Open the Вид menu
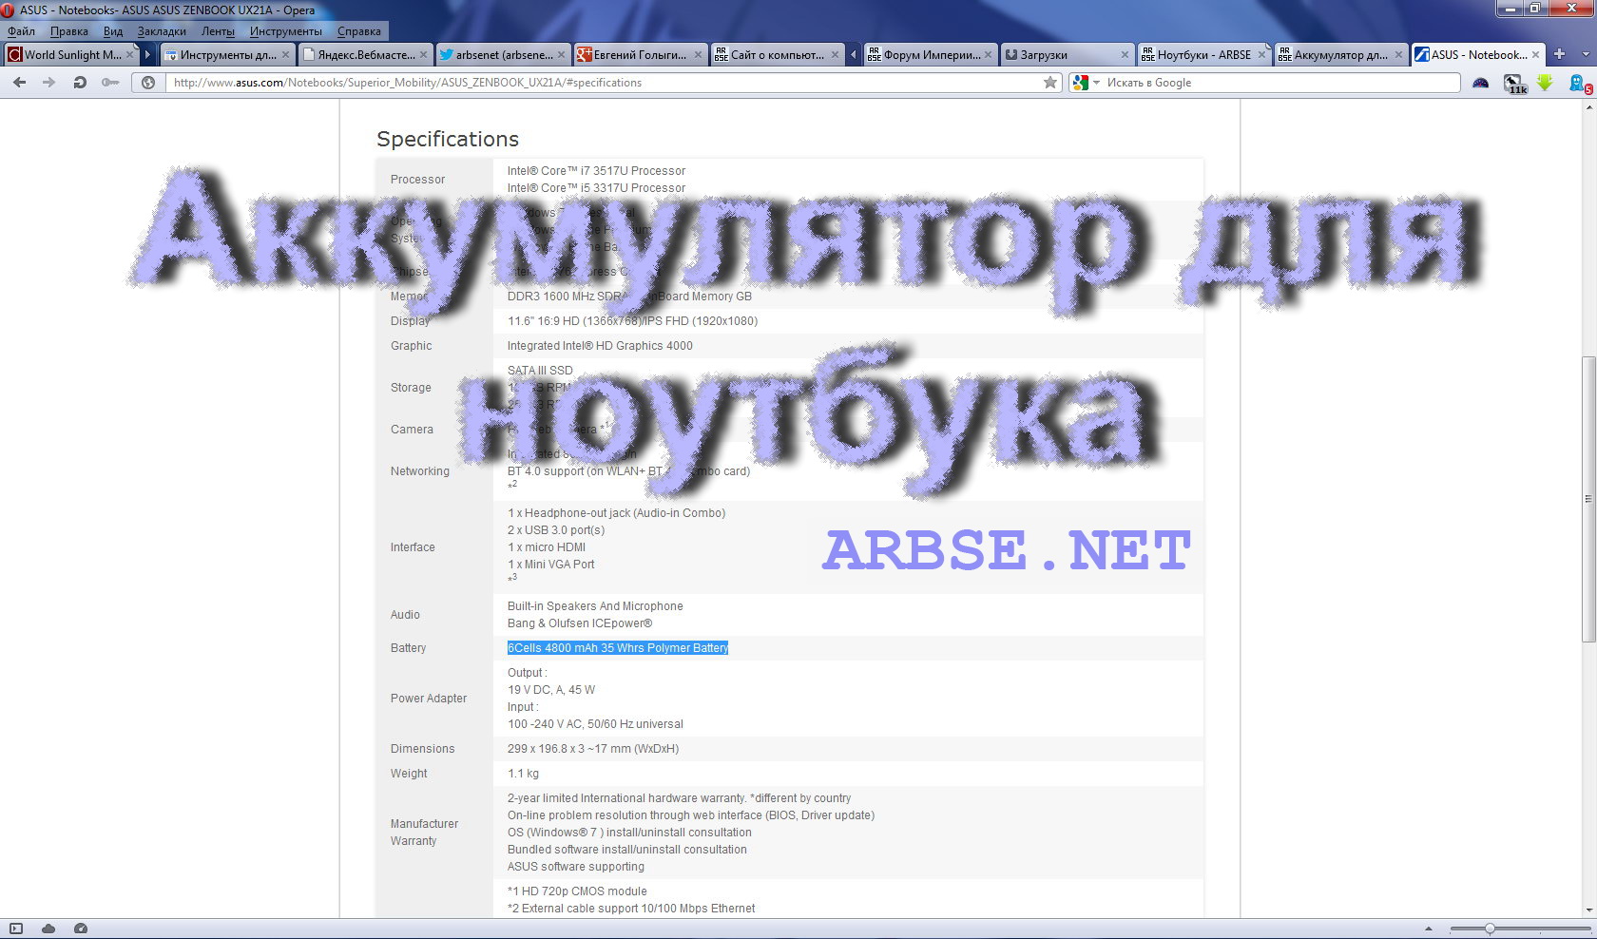The width and height of the screenshot is (1597, 939). coord(113,31)
